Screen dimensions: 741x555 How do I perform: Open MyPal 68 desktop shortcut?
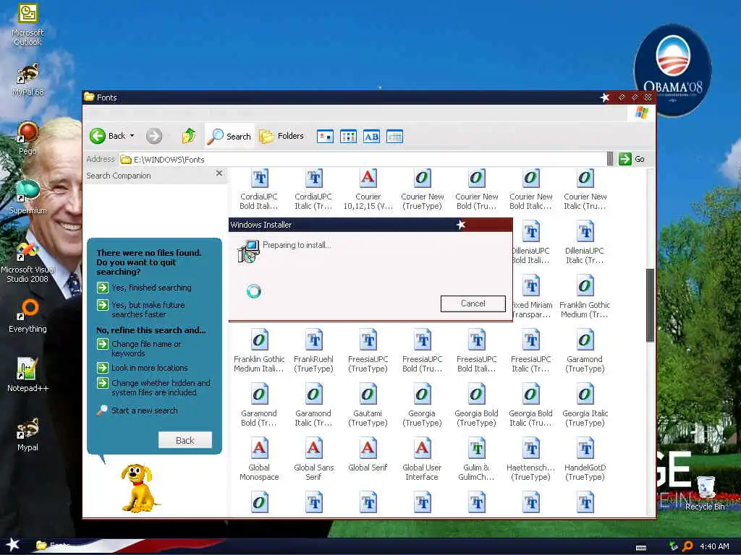(27, 79)
